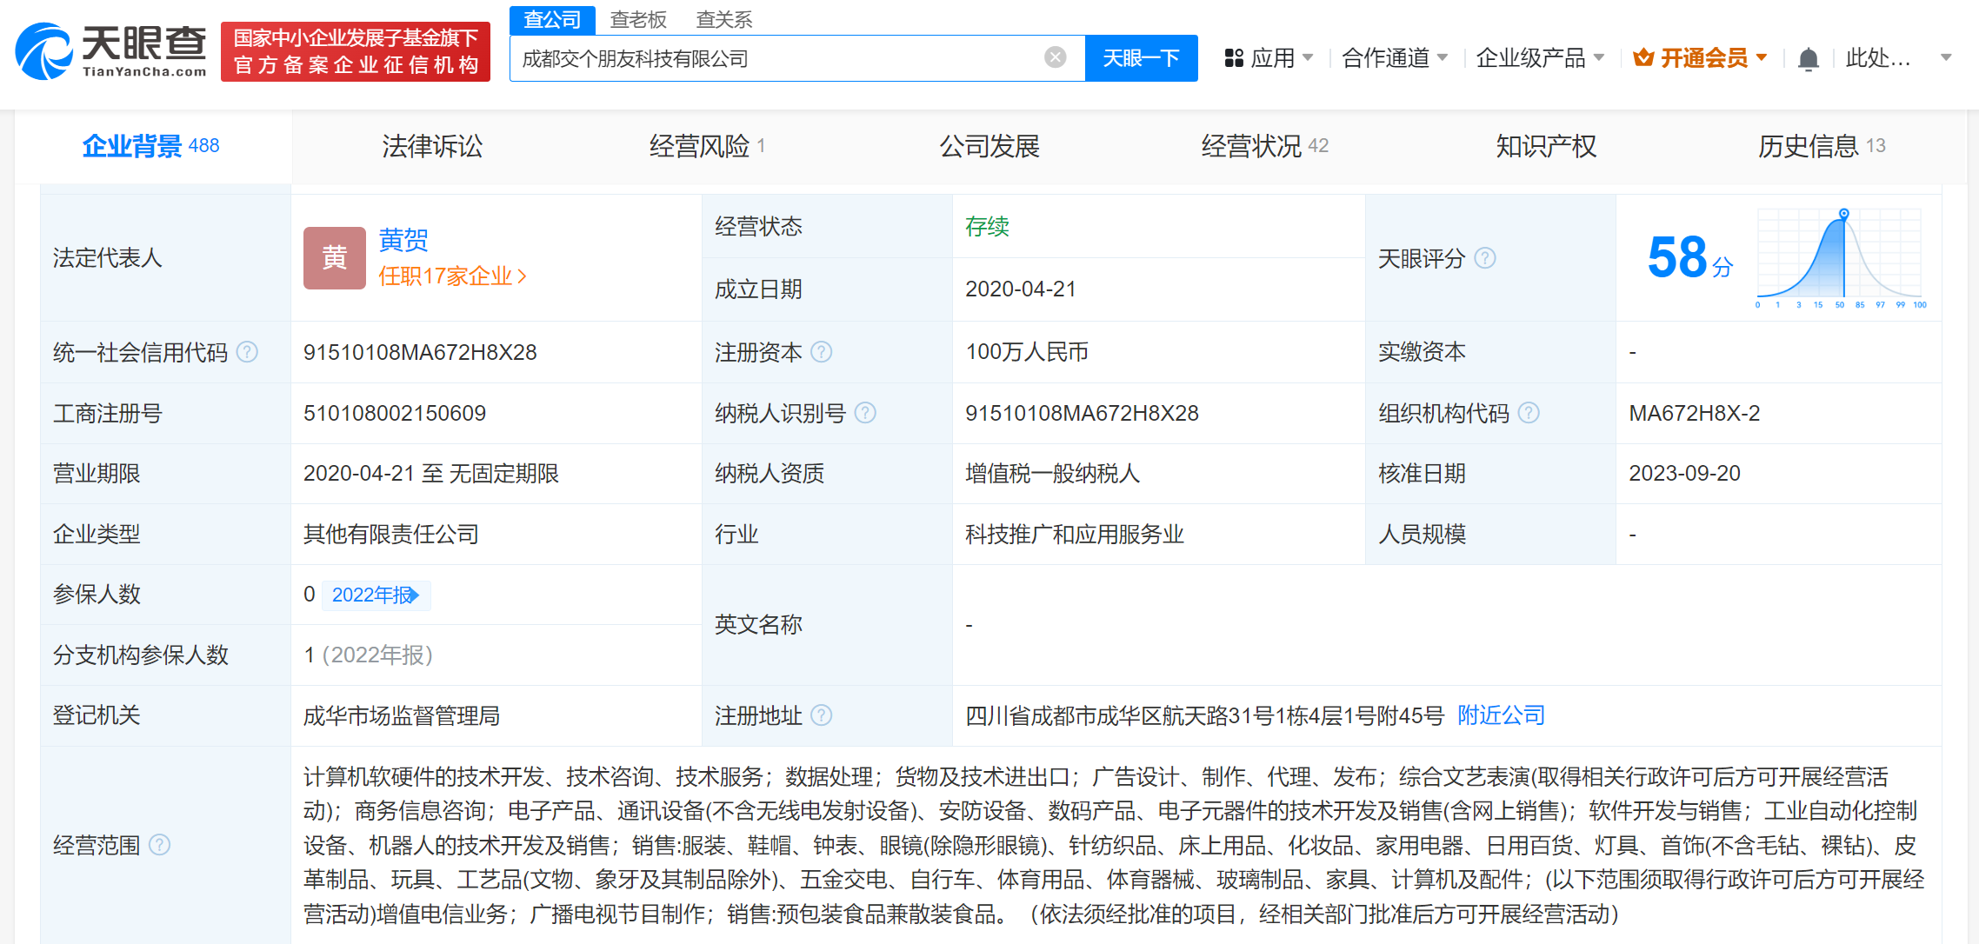
Task: Click the approval date 2023-09-20
Action: [1684, 473]
